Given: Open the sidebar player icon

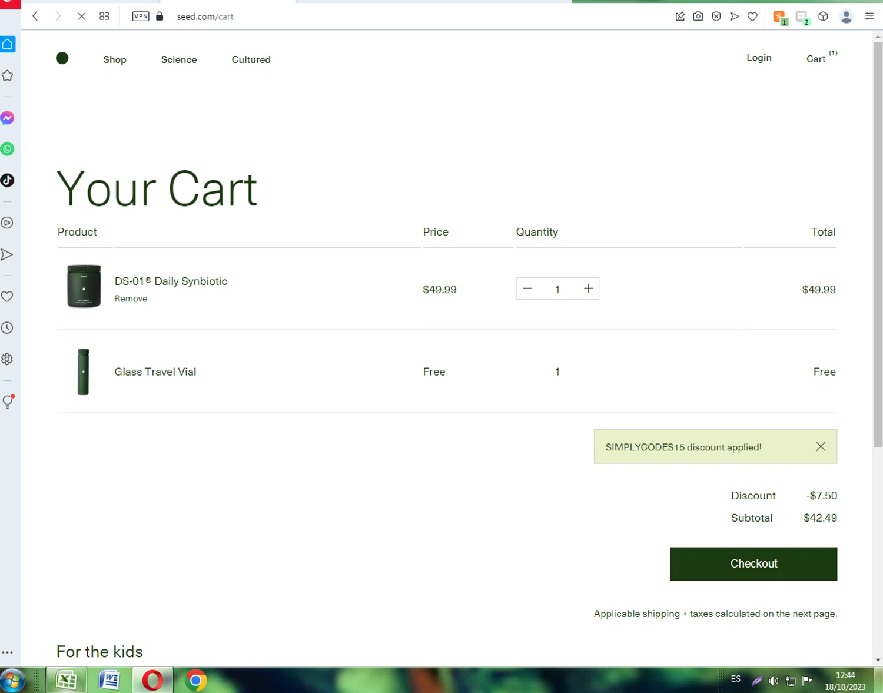Looking at the screenshot, I should [x=8, y=223].
